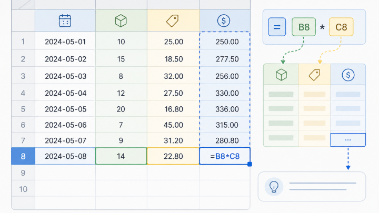Click the equals sign button in formula panel
Viewport: 379px width, 213px height.
(277, 27)
